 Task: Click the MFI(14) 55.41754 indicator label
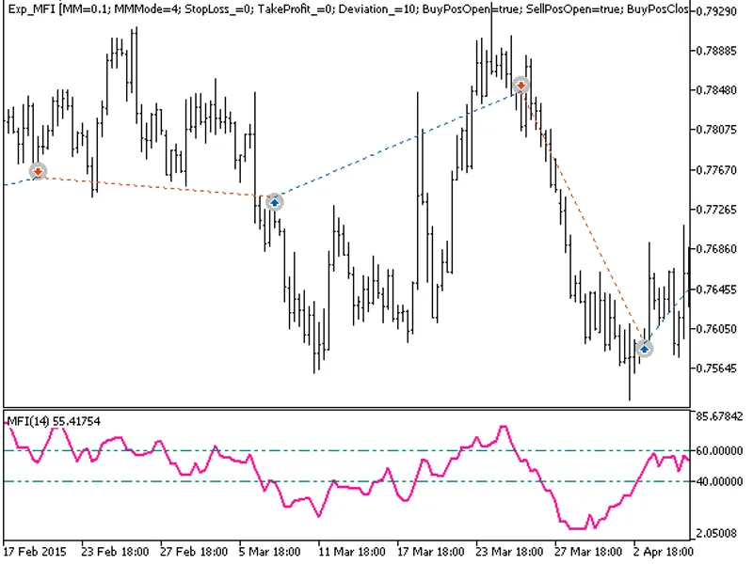point(54,421)
